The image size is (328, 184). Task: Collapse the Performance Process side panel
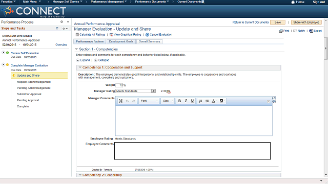tap(68, 21)
